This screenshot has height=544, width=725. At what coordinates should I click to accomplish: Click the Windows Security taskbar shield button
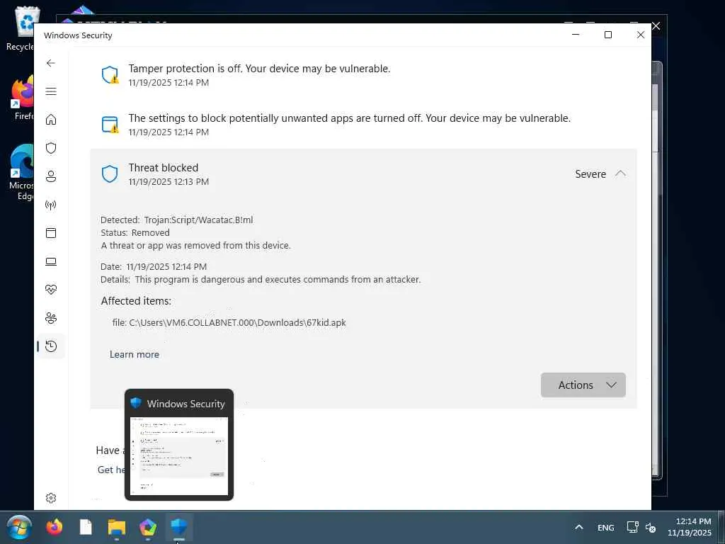coord(179,527)
